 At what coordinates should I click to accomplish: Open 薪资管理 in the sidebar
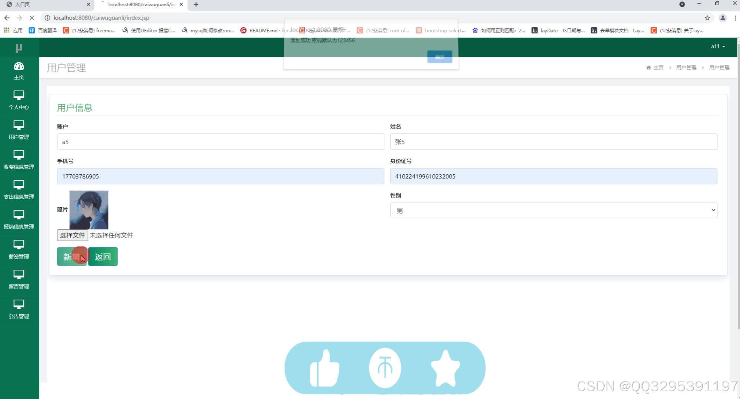click(x=19, y=250)
